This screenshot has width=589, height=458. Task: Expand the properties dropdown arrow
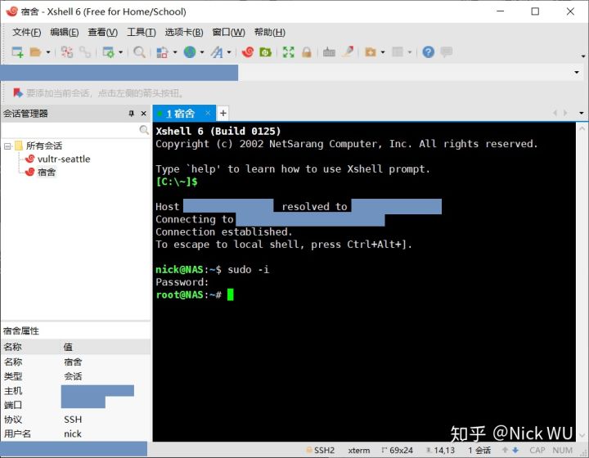(120, 52)
